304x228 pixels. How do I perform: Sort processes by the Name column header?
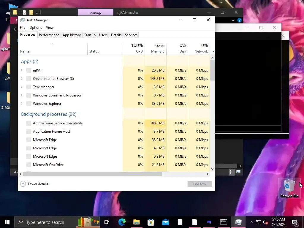click(53, 48)
